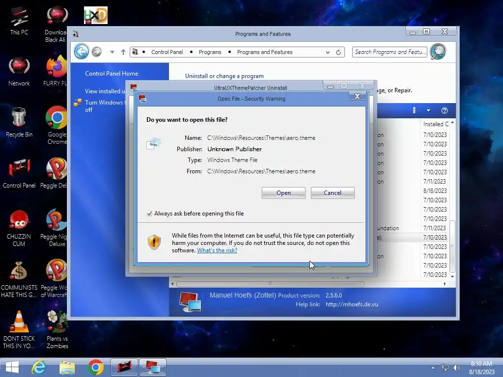Viewport: 503px width, 377px height.
Task: Click the horizontal scrollbar thumb
Action: tap(271, 284)
